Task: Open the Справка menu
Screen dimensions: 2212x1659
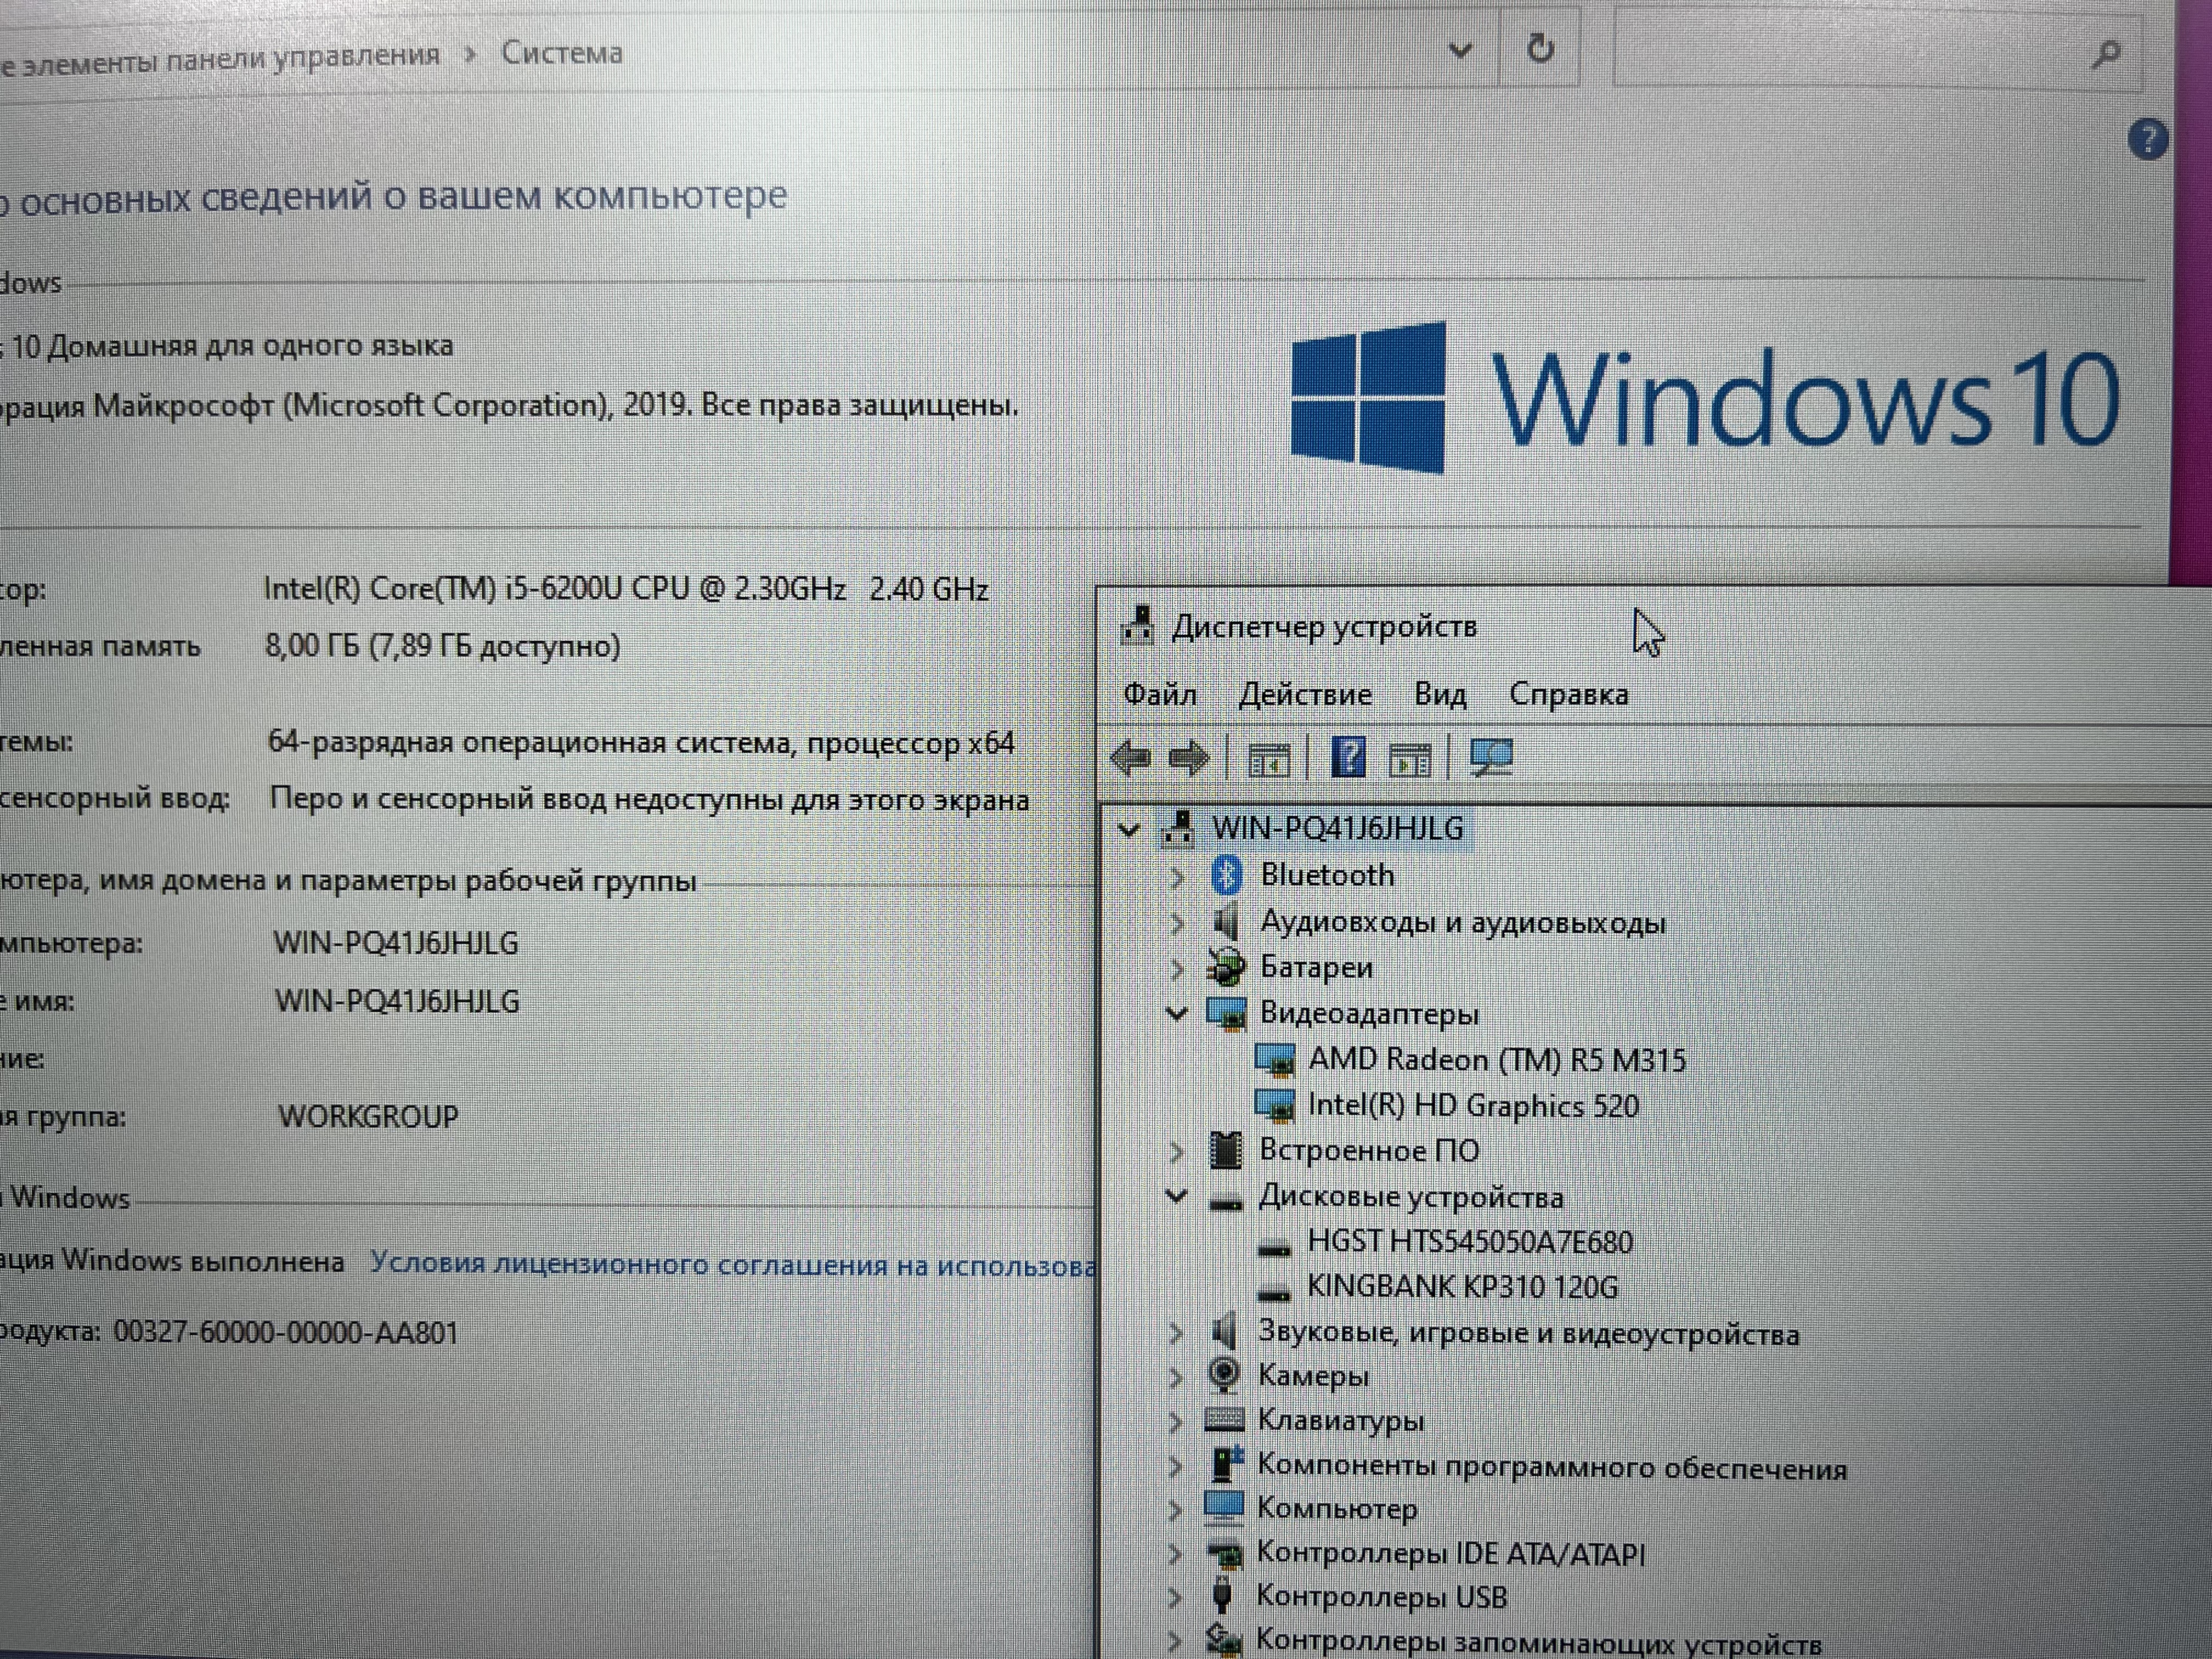Action: (1568, 693)
